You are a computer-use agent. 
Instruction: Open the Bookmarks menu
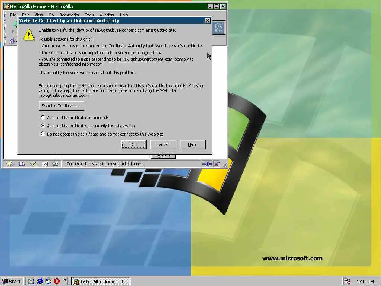click(x=69, y=15)
